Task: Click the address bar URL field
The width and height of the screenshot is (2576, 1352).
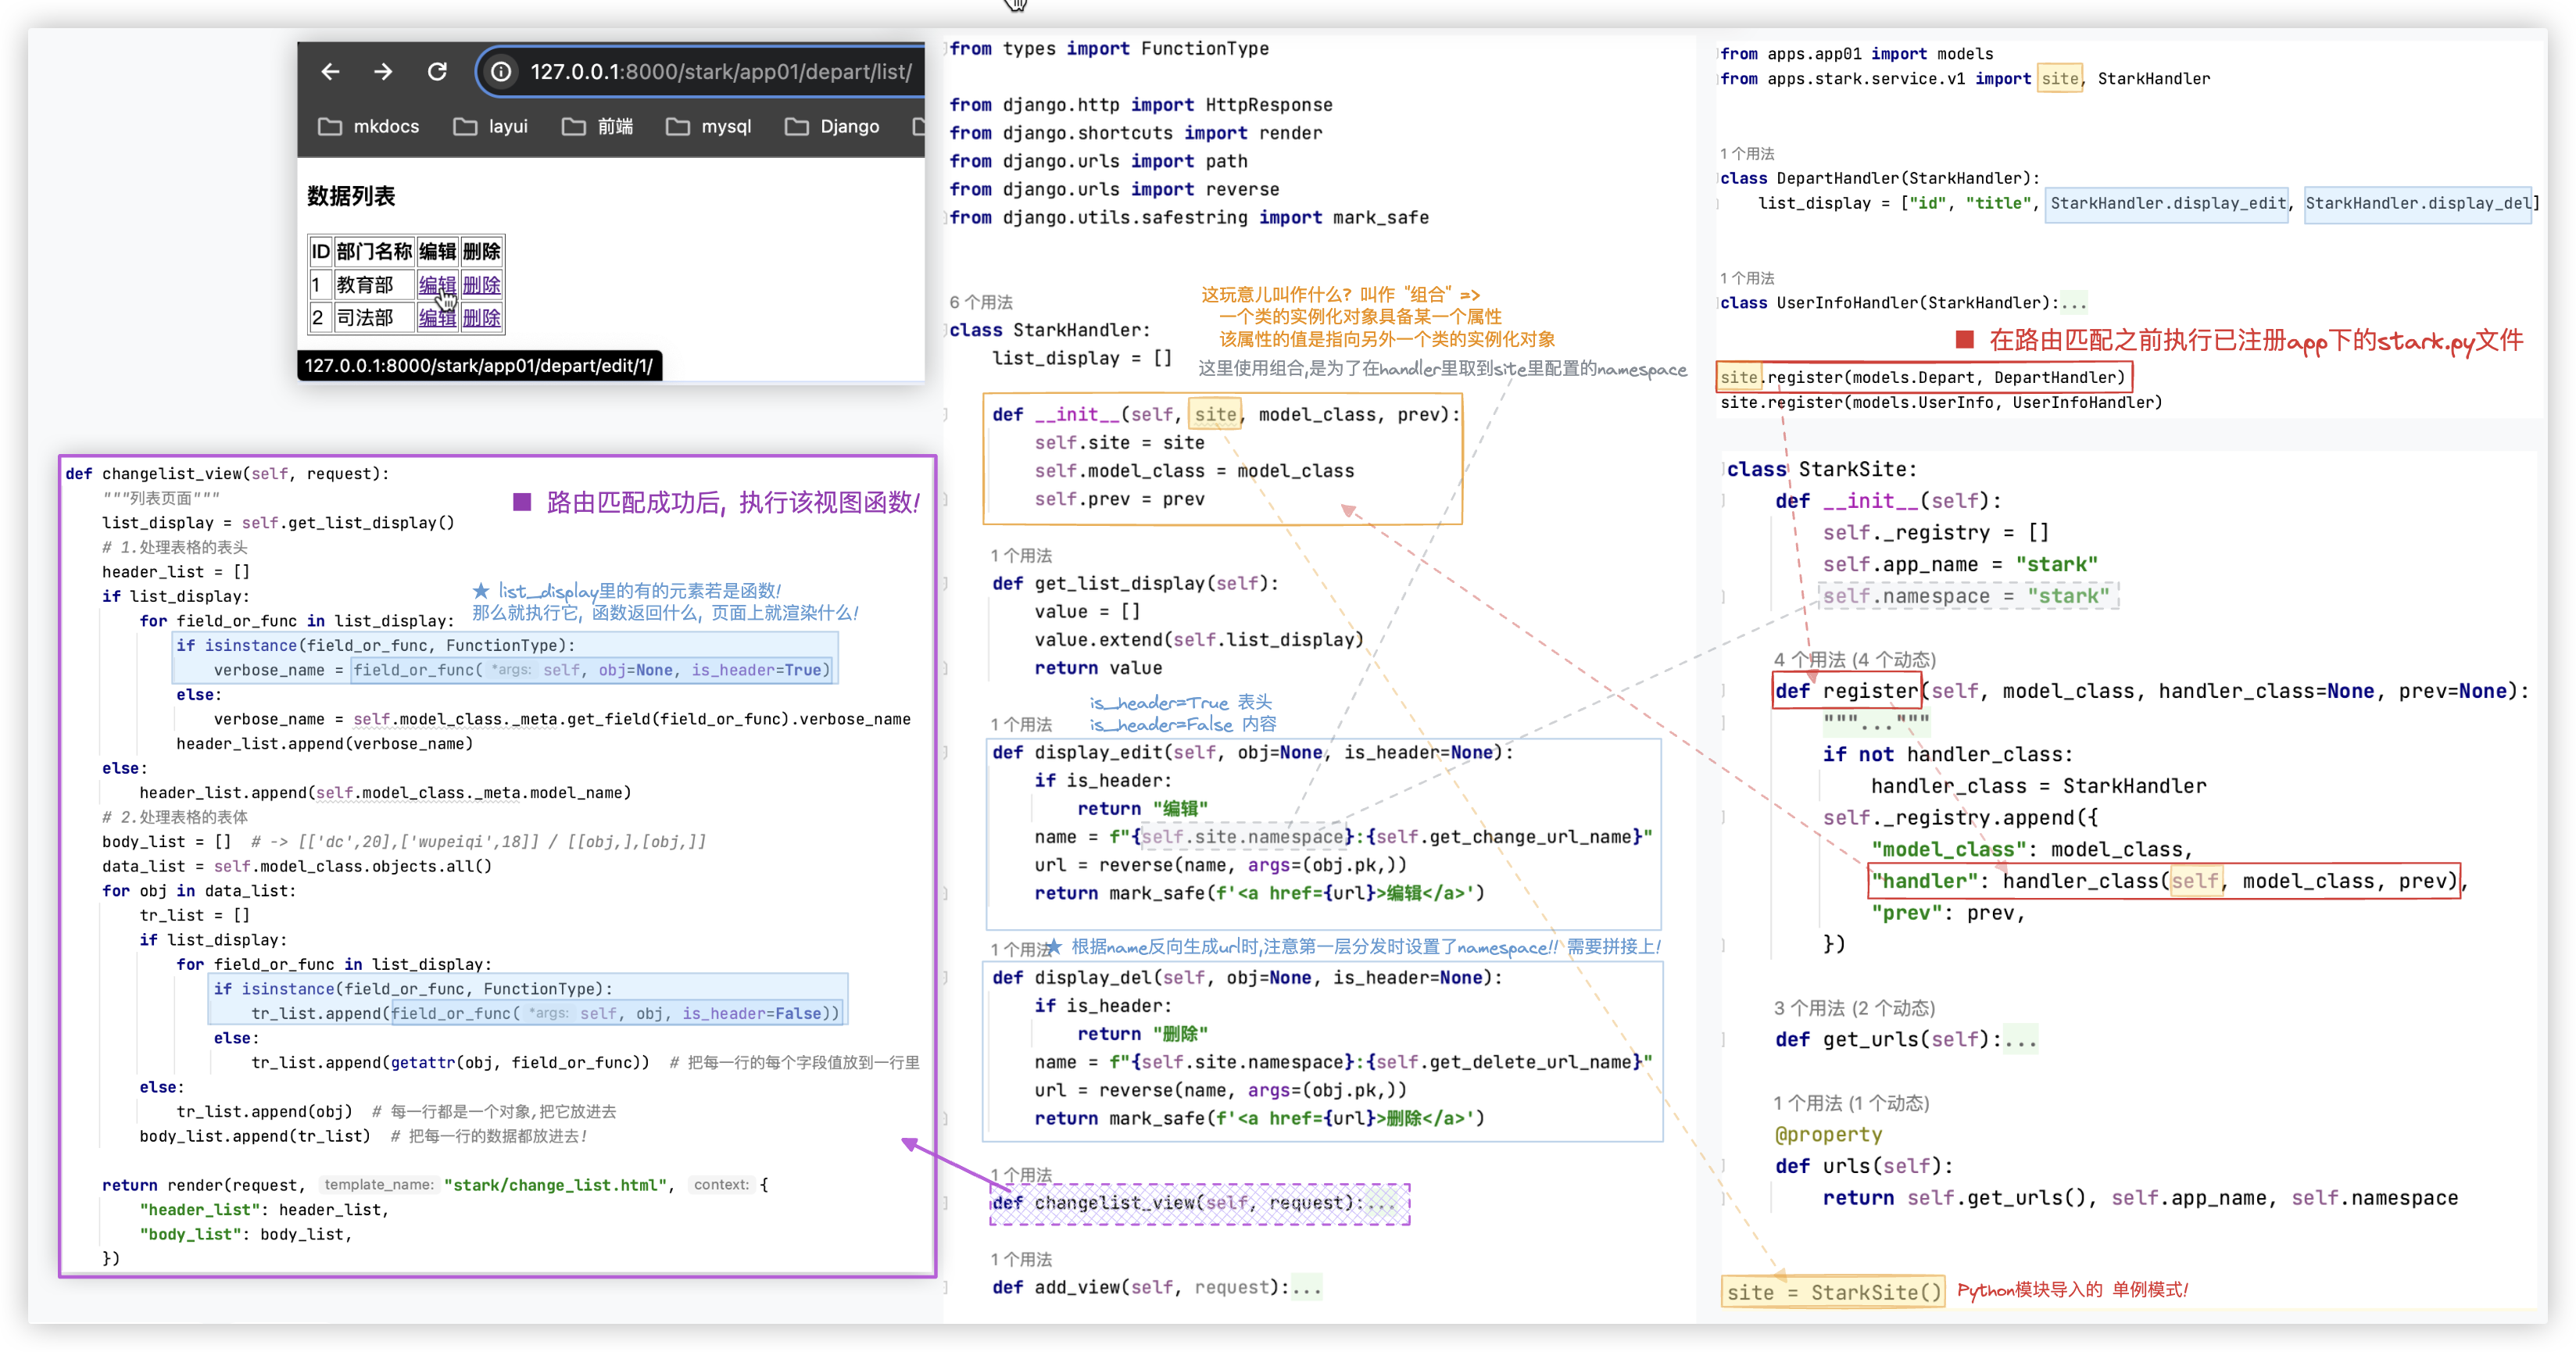Action: coord(720,72)
